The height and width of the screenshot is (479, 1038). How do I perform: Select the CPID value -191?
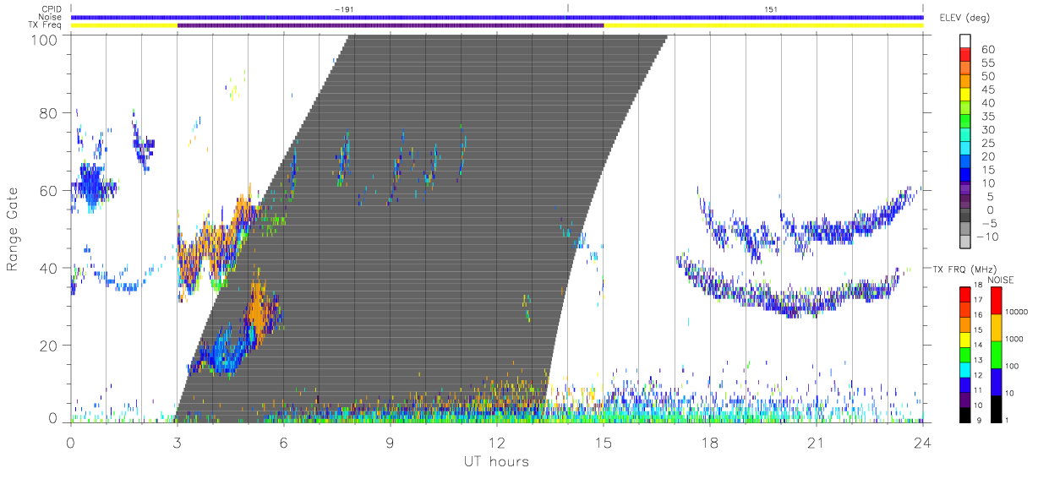click(x=344, y=8)
